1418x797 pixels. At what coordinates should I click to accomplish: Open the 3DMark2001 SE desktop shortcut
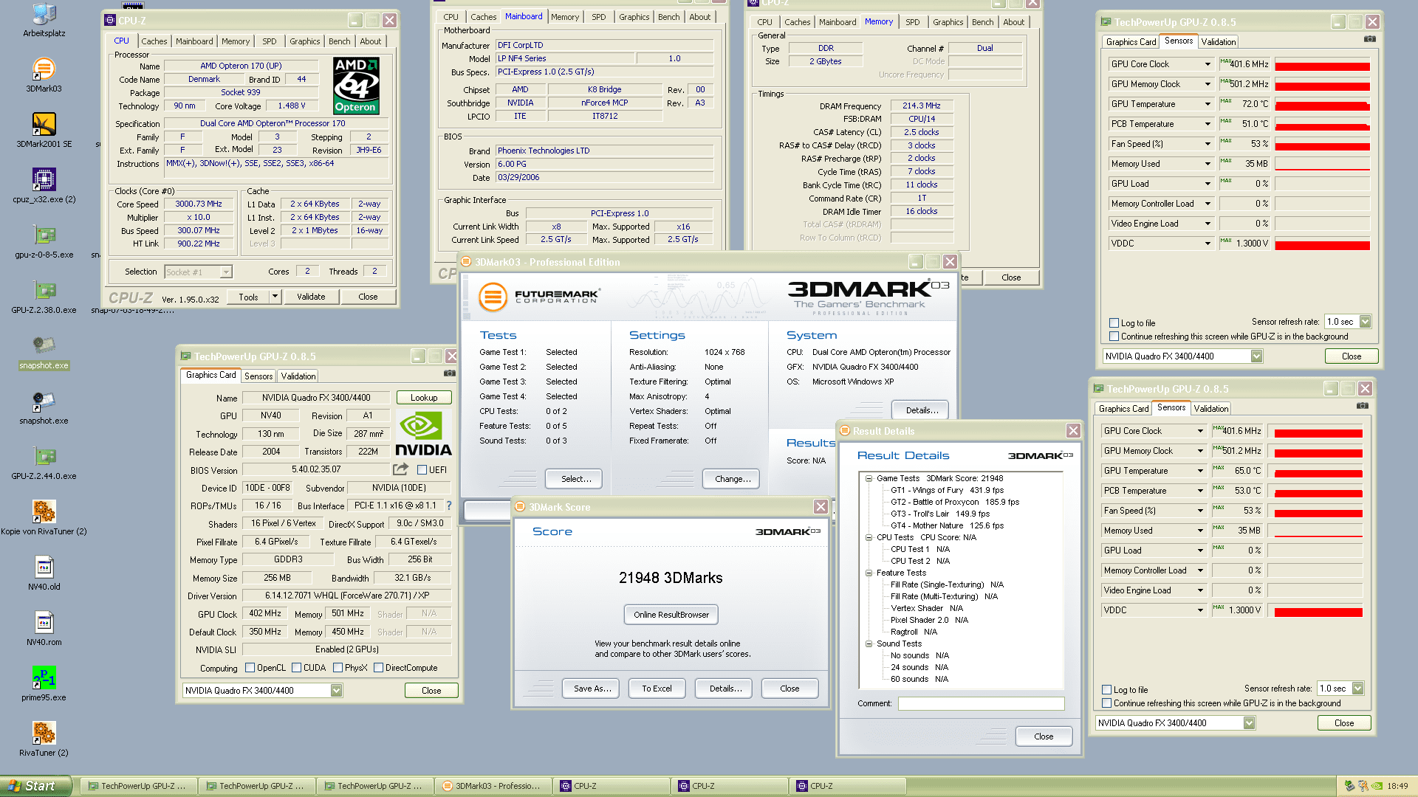click(44, 129)
